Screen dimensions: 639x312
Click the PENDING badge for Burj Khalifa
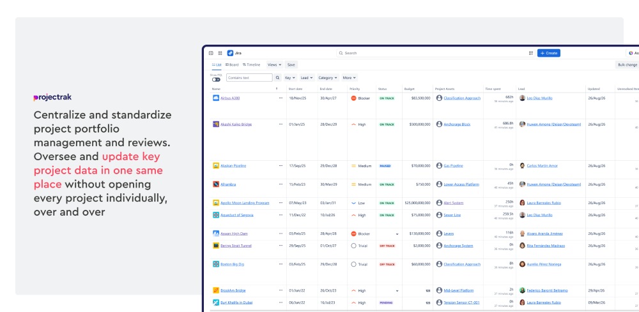(x=385, y=302)
